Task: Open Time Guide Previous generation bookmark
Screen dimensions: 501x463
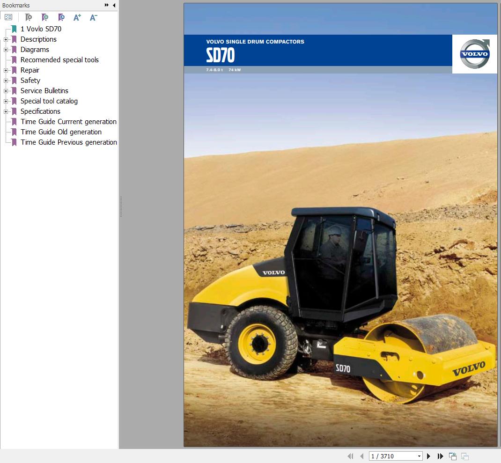Action: coord(69,142)
